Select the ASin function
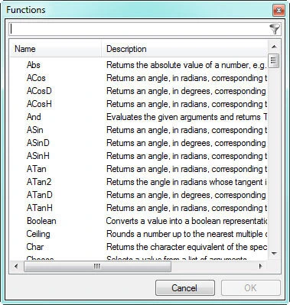The width and height of the screenshot is (290, 305). 35,130
